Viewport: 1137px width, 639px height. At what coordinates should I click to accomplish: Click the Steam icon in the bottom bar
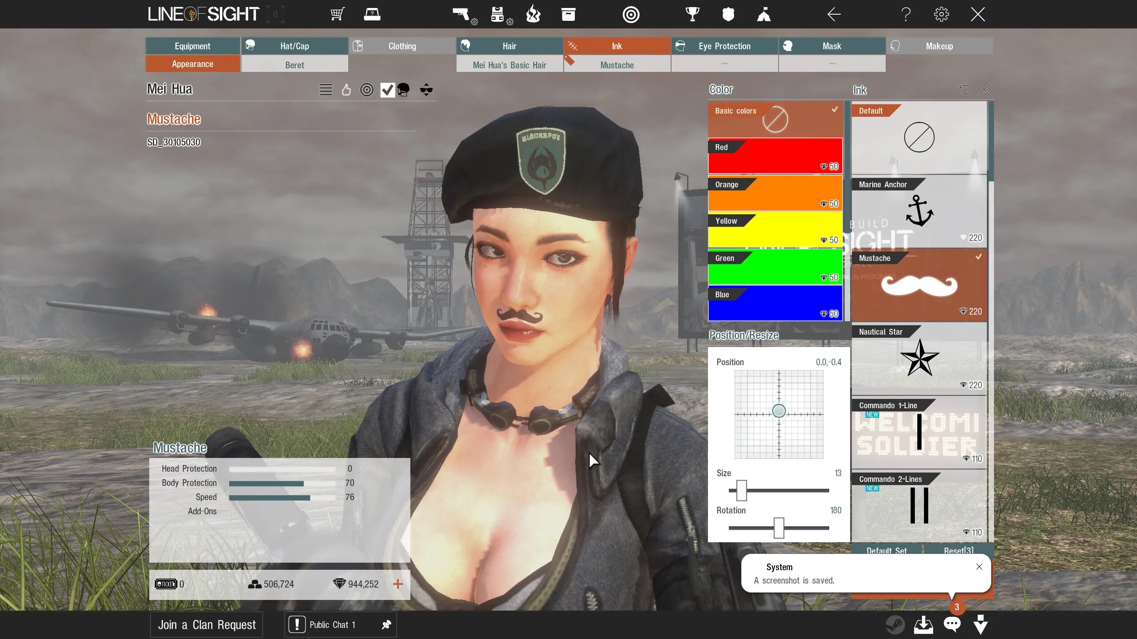tap(895, 624)
